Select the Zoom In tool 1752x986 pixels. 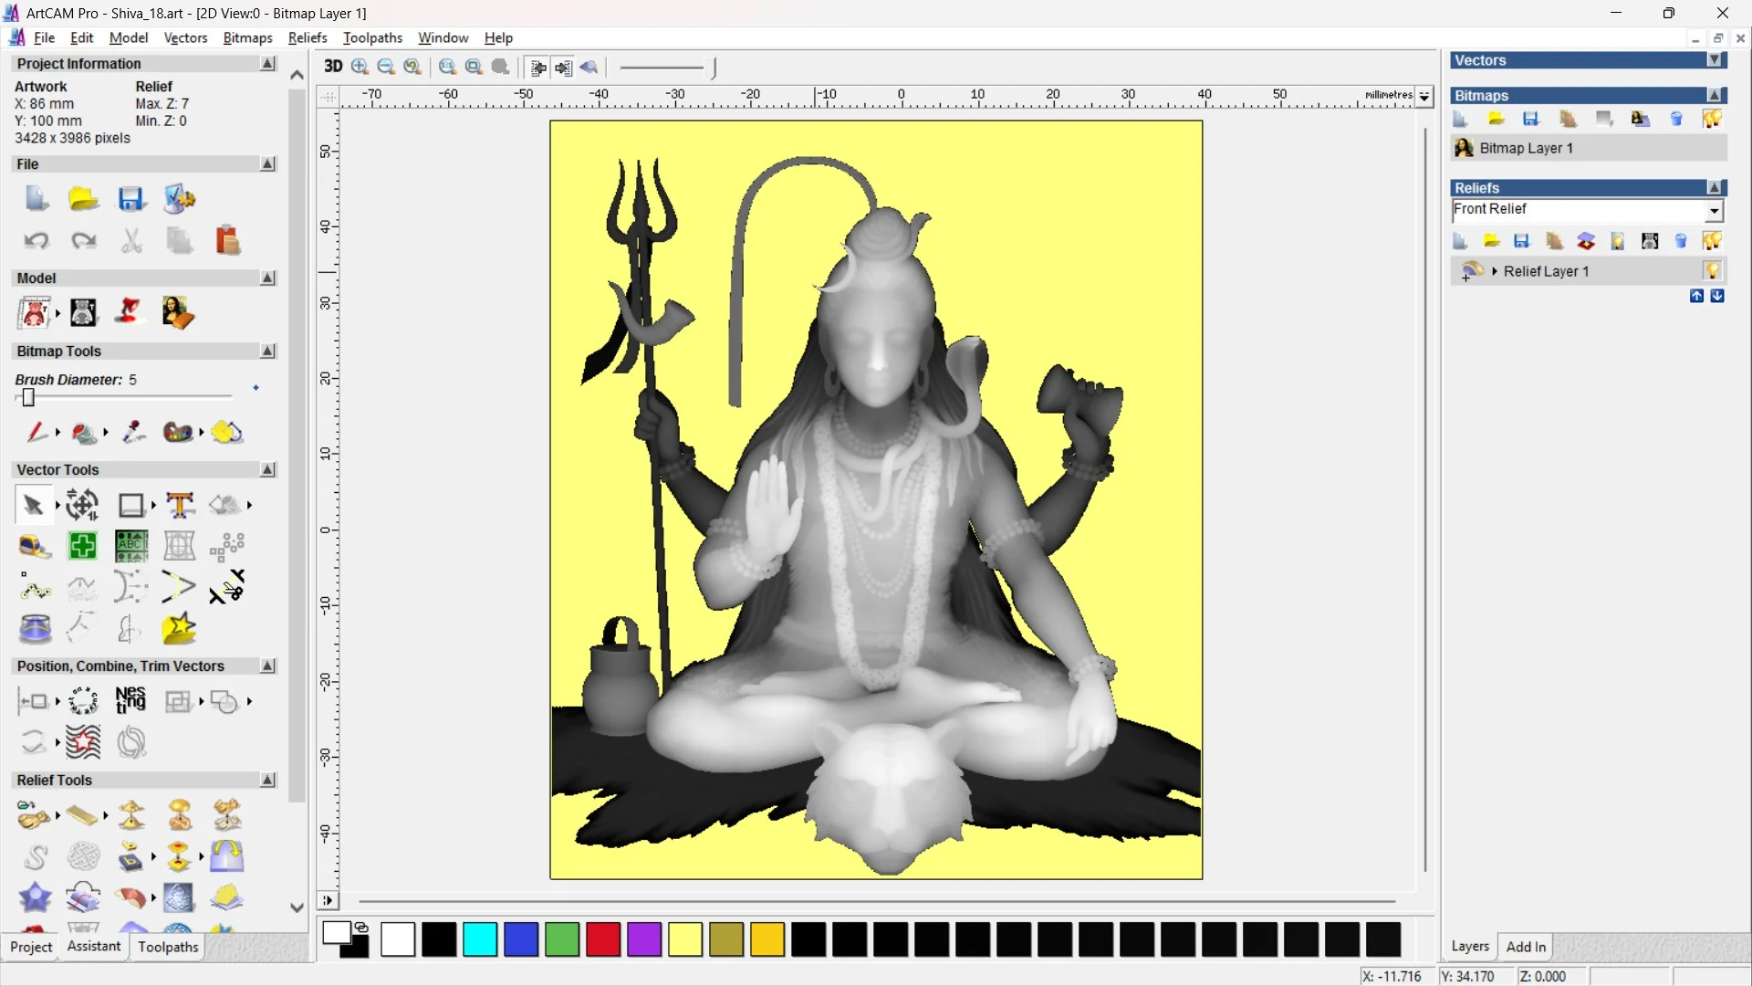point(359,68)
